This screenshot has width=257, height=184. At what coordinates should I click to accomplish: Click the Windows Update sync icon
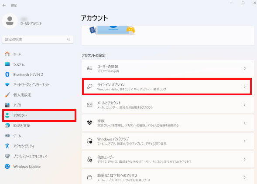point(7,166)
